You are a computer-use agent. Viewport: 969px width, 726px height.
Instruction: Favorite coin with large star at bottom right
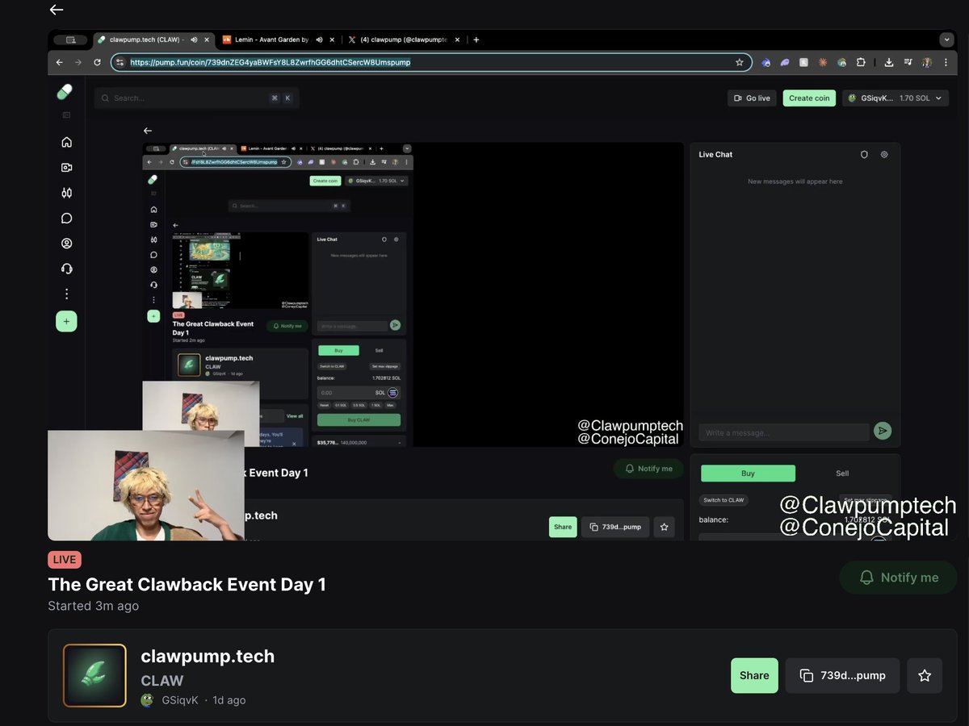click(x=925, y=675)
